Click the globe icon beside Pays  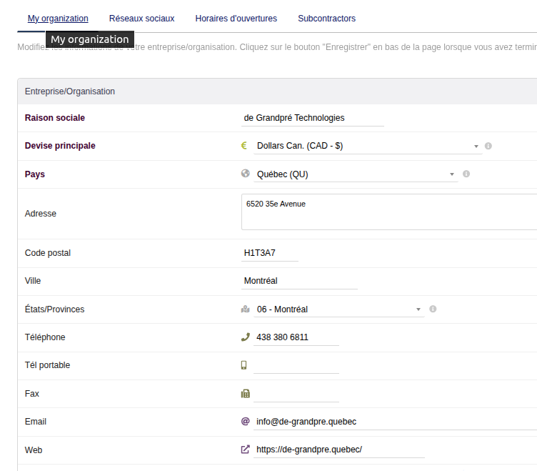pyautogui.click(x=245, y=174)
